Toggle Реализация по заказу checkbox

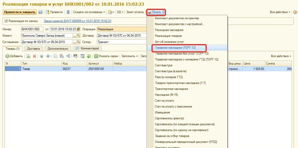(6, 21)
